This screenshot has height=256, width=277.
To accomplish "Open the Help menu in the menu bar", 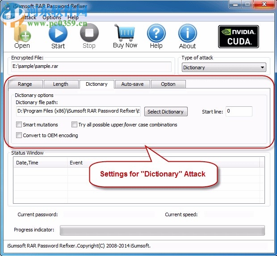I will 73,17.
